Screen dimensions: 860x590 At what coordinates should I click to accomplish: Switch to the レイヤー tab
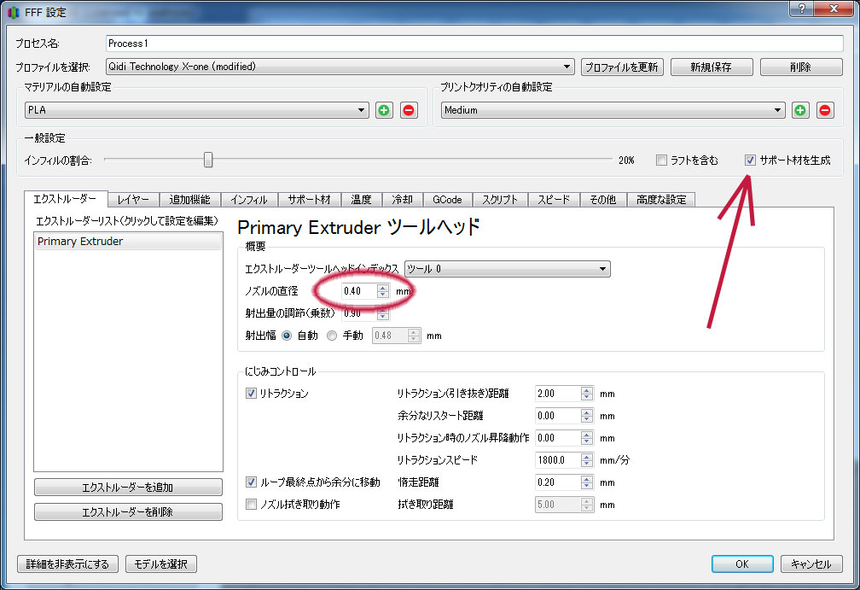(x=133, y=200)
